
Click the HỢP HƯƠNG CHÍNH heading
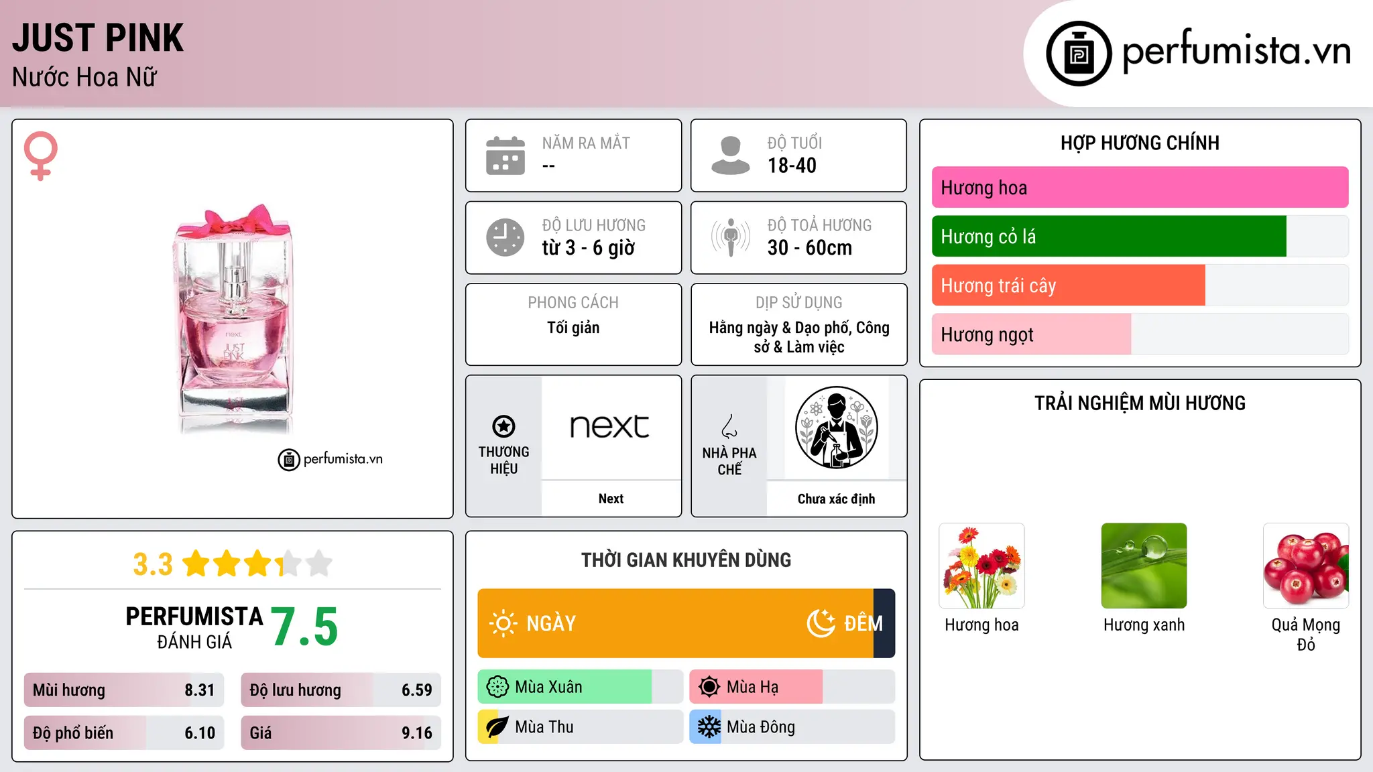click(x=1140, y=143)
